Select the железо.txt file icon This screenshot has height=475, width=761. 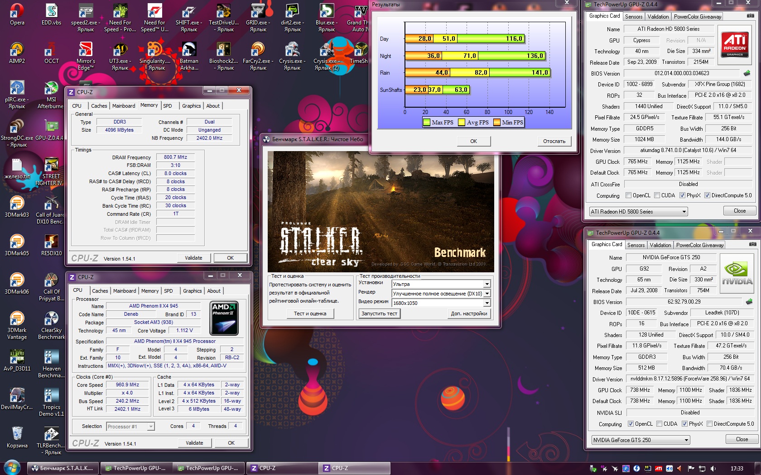(x=17, y=168)
